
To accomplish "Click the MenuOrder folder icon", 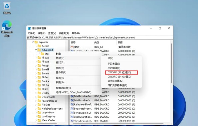I will pos(39,120).
